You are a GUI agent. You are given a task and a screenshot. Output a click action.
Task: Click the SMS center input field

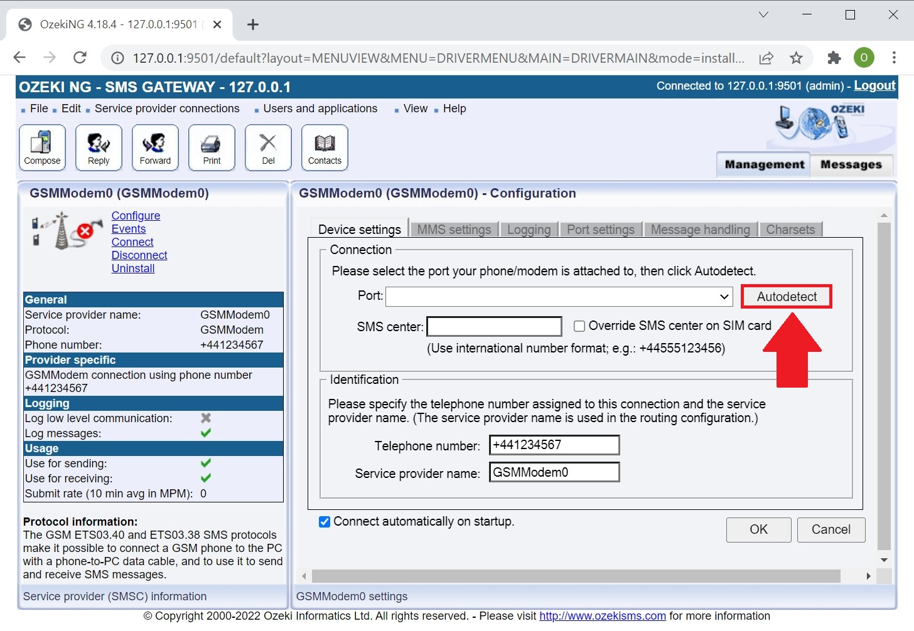494,326
